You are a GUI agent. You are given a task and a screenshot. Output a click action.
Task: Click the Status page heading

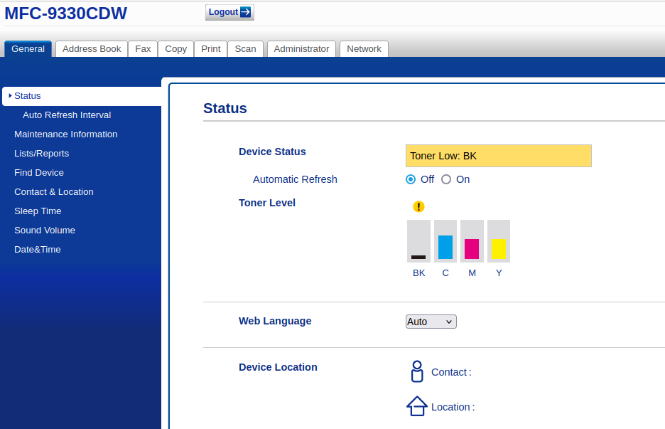click(225, 108)
